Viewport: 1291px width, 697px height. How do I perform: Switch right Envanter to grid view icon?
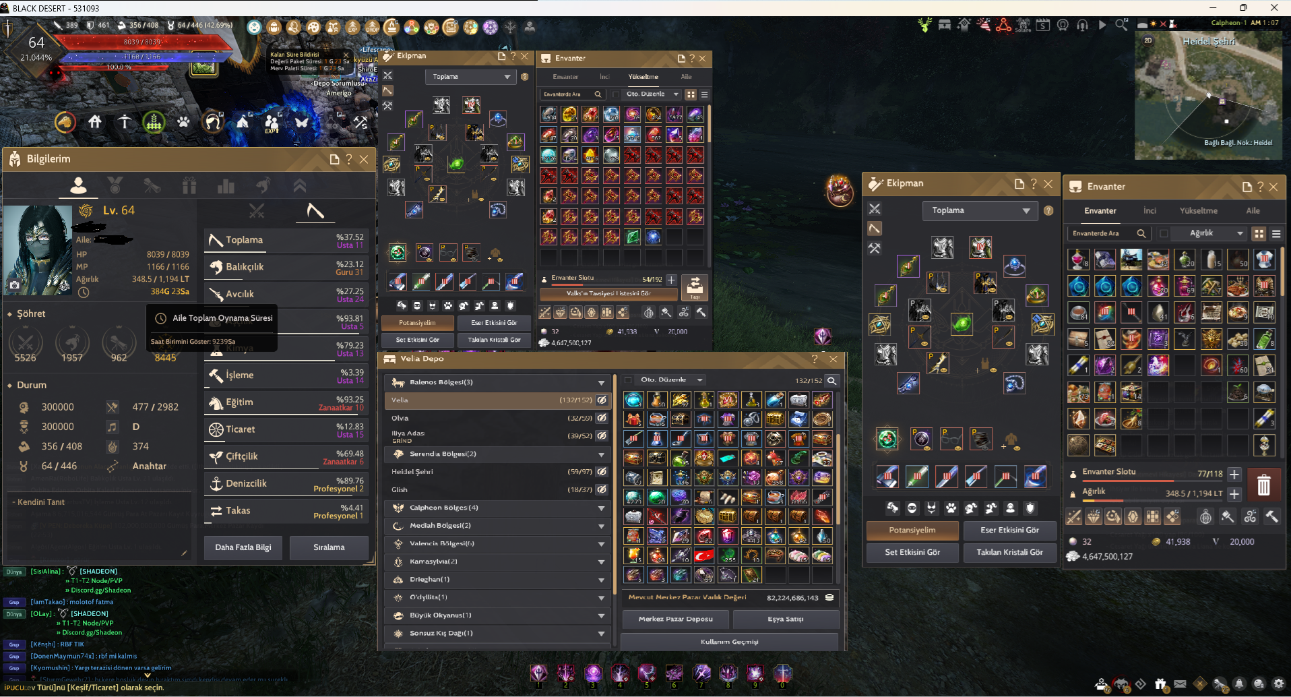coord(1259,233)
